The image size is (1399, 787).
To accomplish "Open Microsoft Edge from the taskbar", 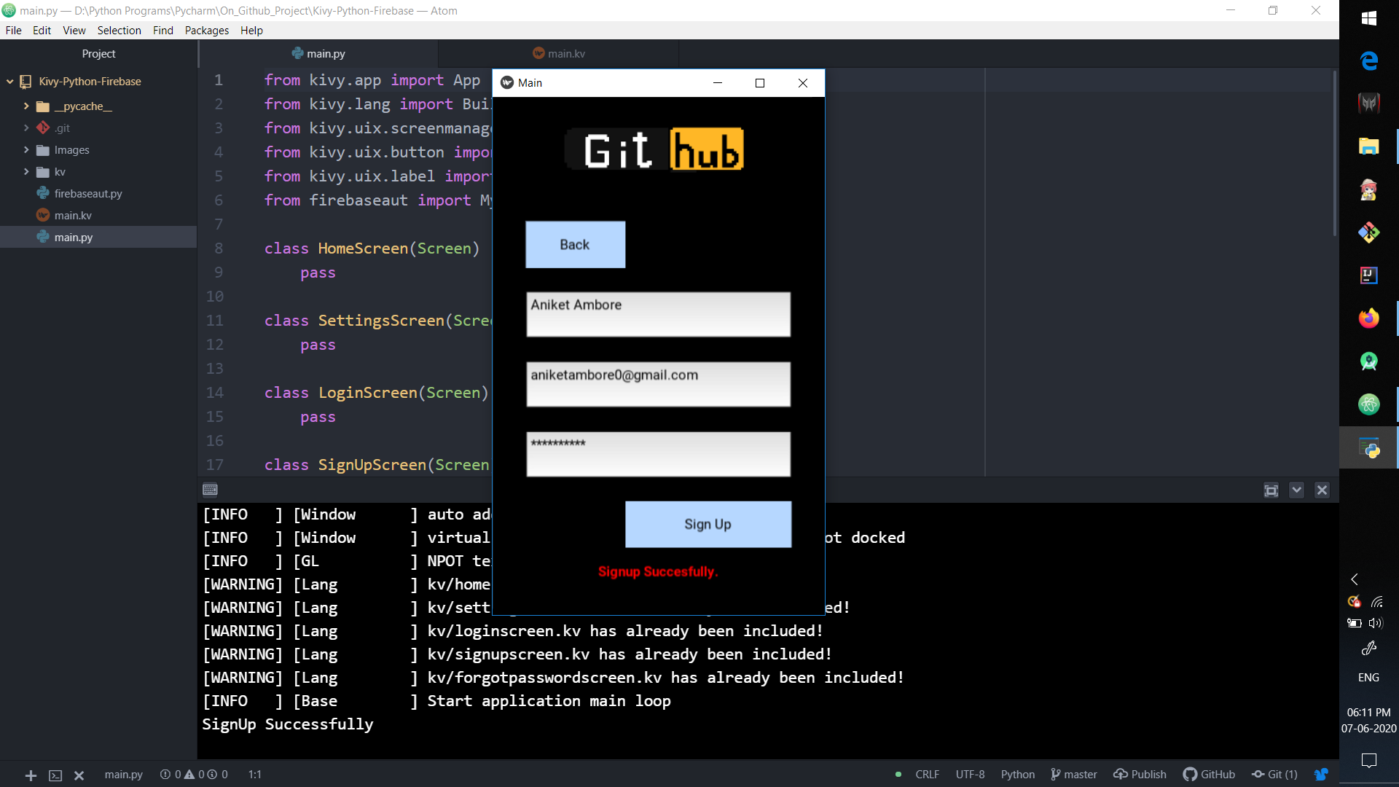I will [x=1368, y=60].
